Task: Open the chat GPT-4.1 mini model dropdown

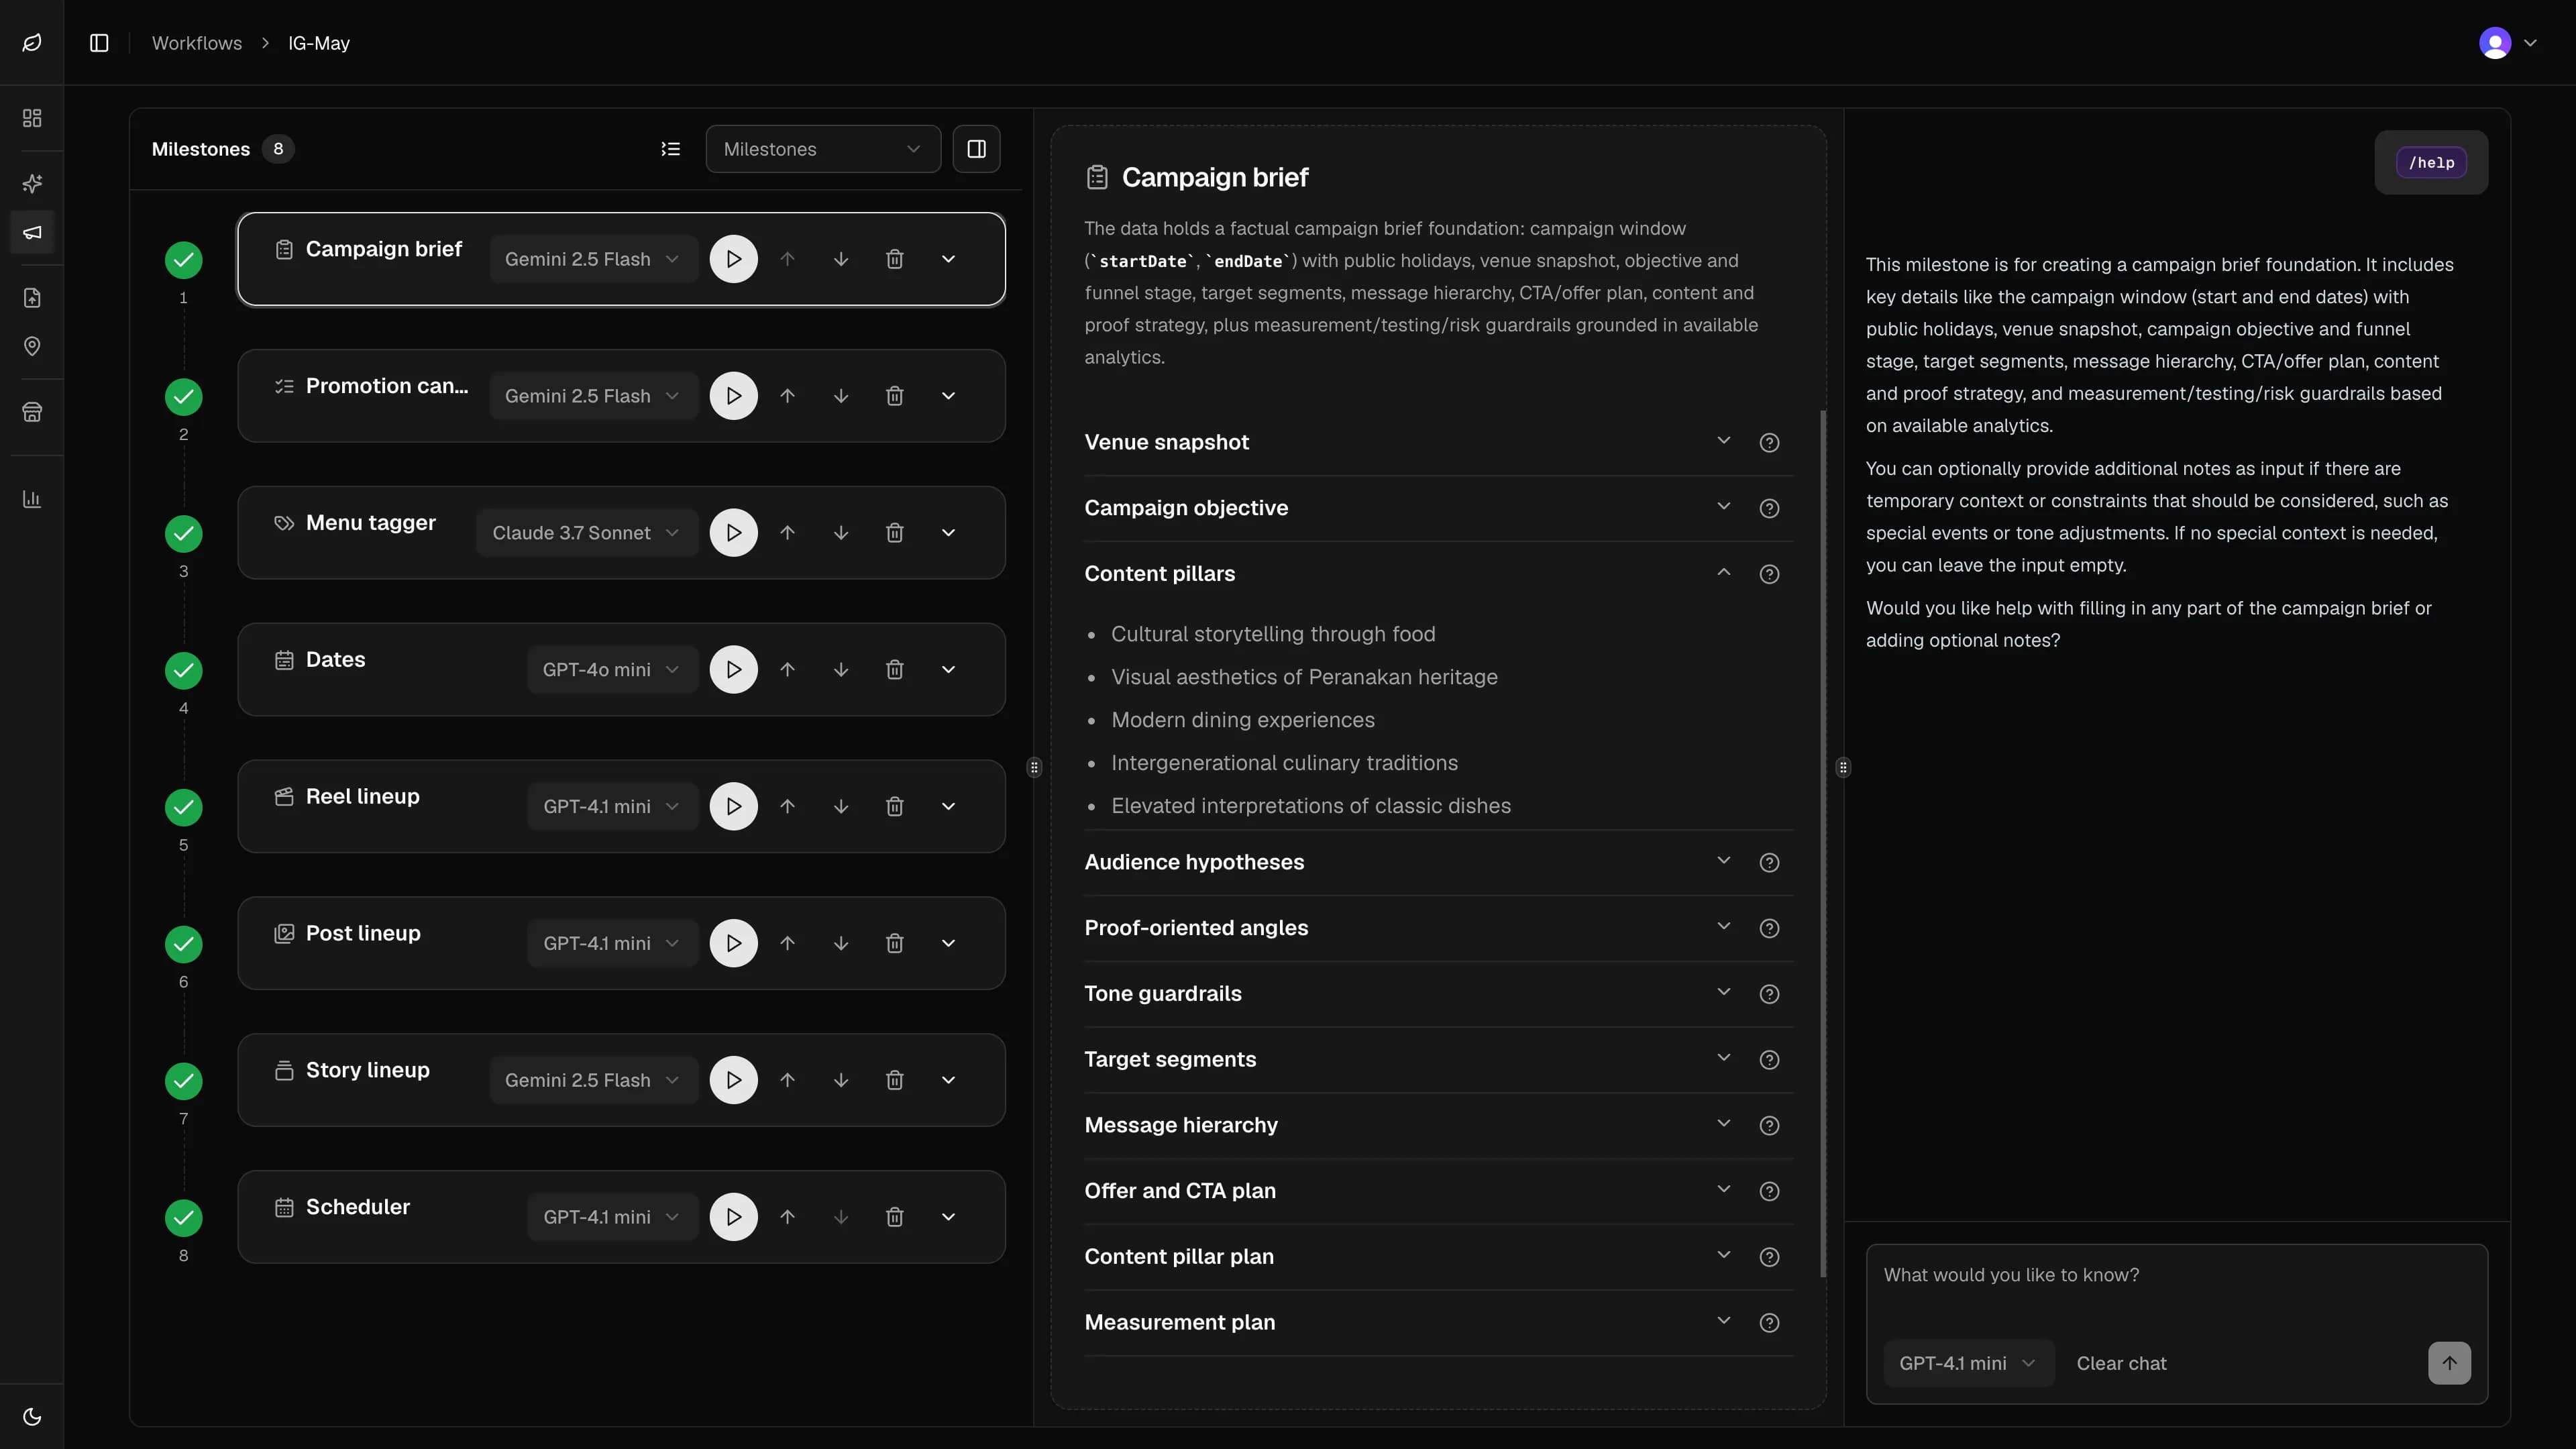Action: [1968, 1363]
